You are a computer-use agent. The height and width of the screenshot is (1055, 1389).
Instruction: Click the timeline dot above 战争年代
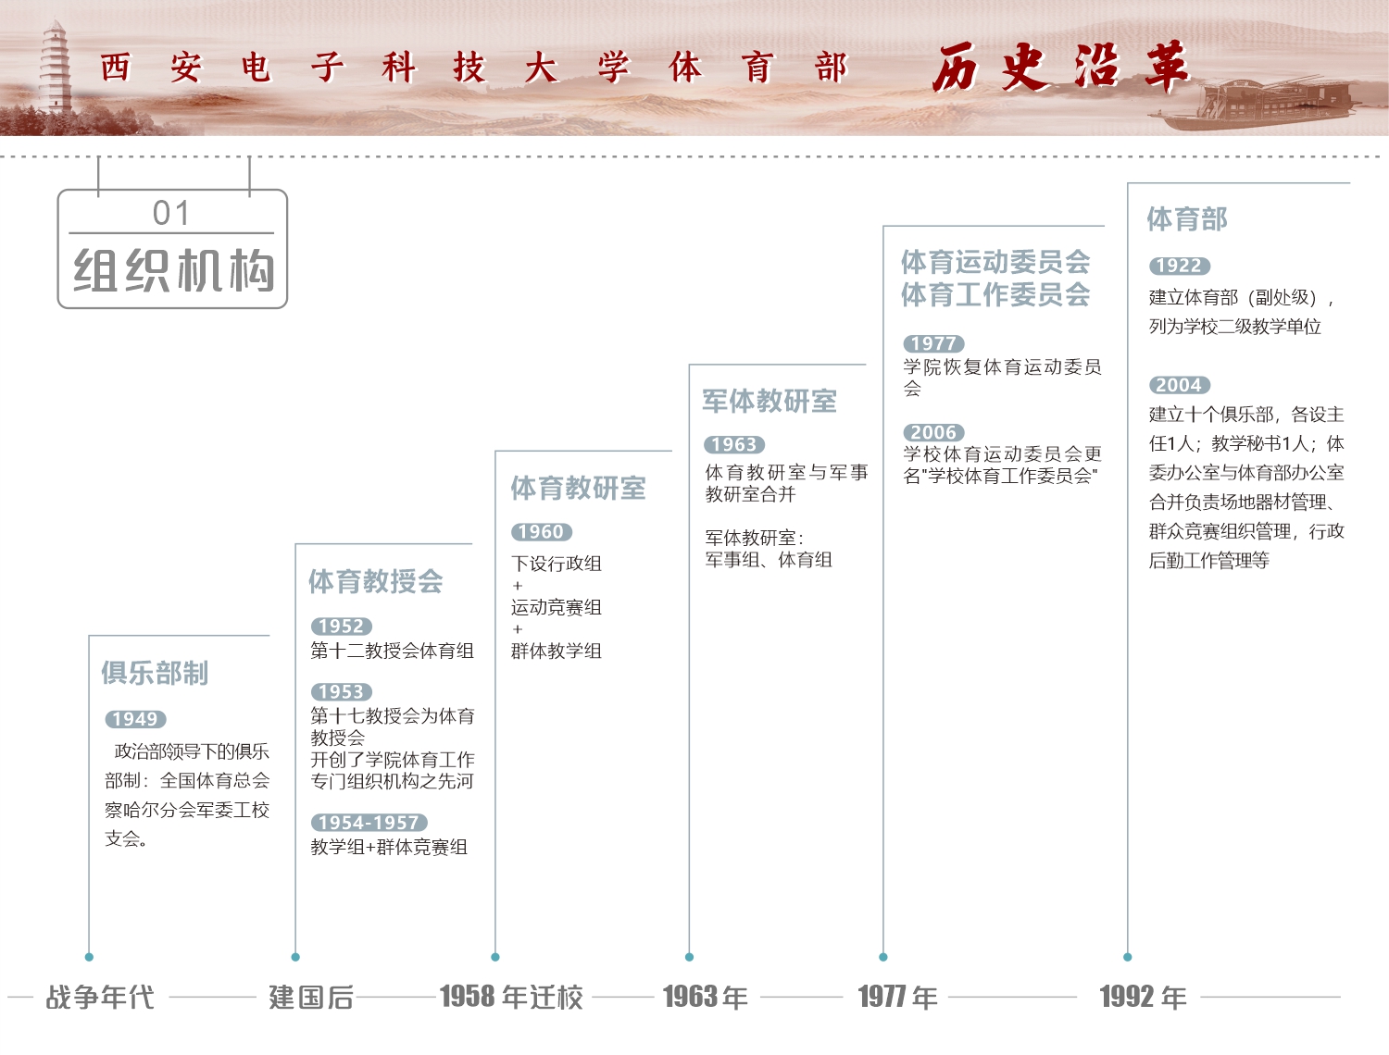(x=89, y=957)
